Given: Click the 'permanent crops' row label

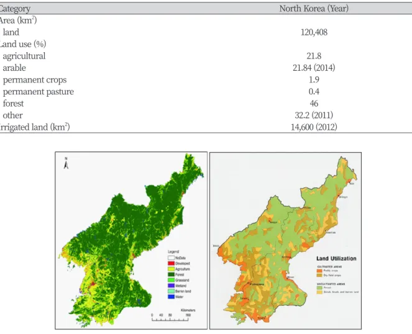Looking at the screenshot, I should coord(35,80).
